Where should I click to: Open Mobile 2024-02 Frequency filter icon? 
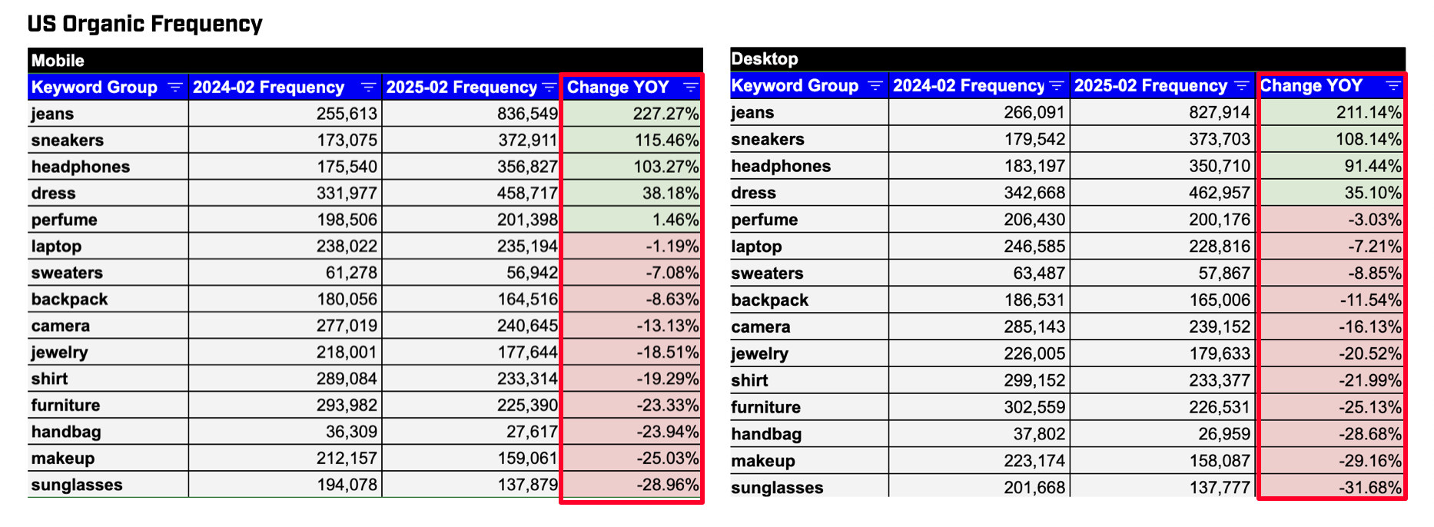coord(369,88)
